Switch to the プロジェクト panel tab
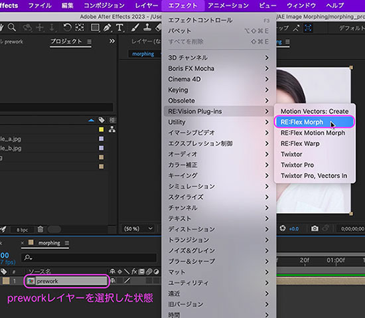 click(66, 41)
